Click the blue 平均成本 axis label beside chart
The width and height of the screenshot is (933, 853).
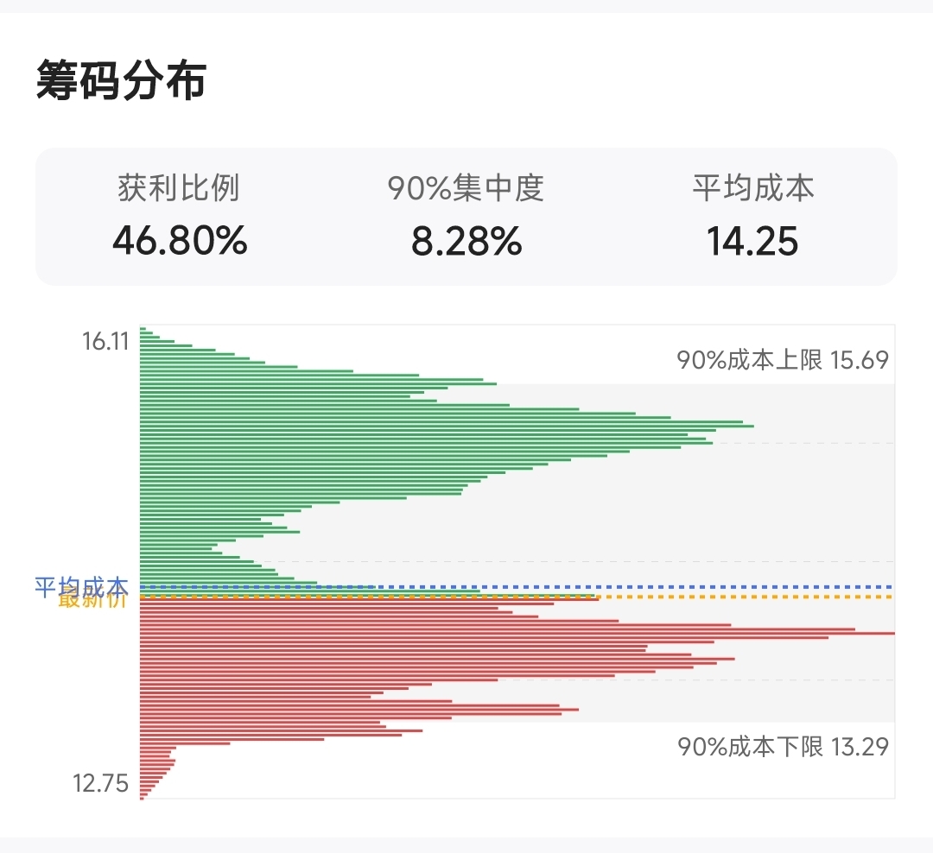pos(81,586)
